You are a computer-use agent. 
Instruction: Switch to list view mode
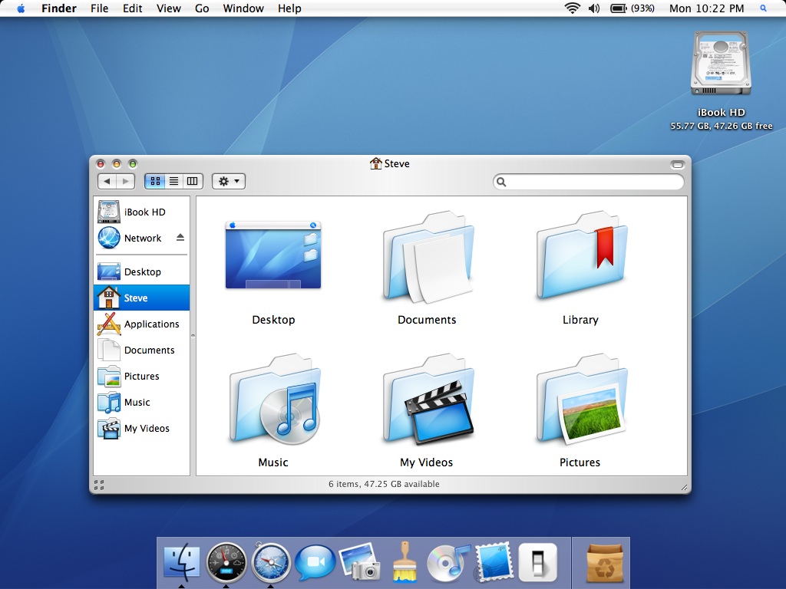(x=173, y=182)
